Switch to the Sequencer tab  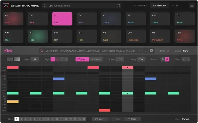(x=160, y=6)
